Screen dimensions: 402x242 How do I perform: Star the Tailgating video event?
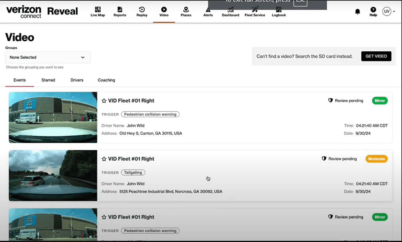tap(104, 159)
